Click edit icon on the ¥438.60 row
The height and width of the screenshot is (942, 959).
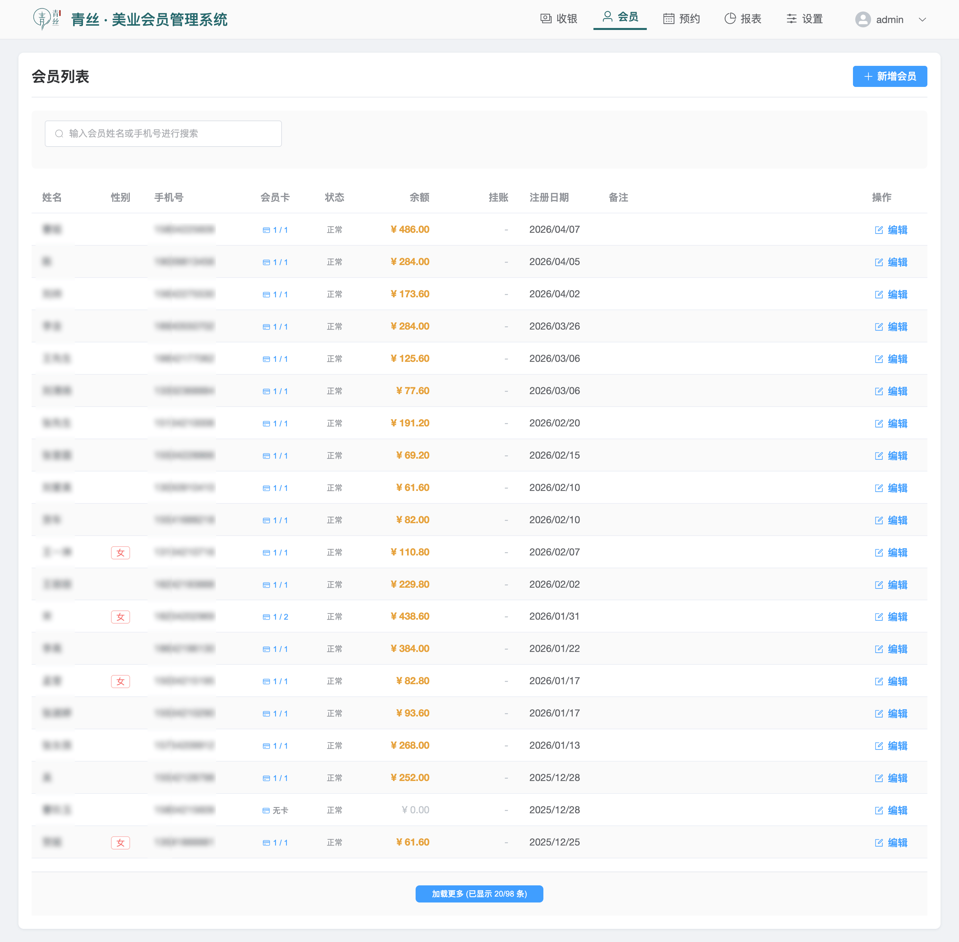point(879,616)
